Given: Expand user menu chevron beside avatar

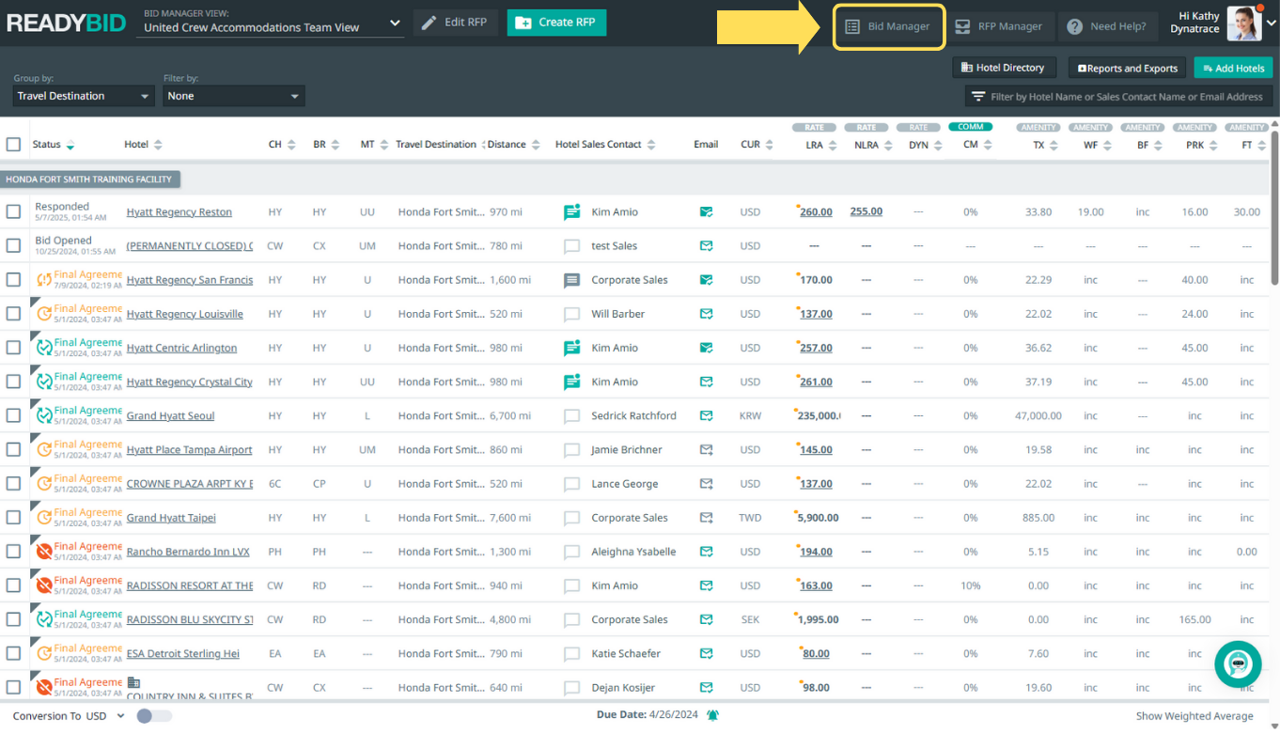Looking at the screenshot, I should coord(1271,23).
